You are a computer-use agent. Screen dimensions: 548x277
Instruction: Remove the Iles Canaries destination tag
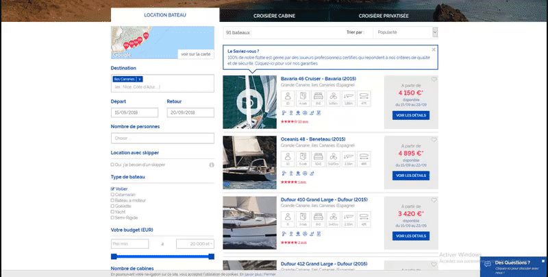(140, 79)
